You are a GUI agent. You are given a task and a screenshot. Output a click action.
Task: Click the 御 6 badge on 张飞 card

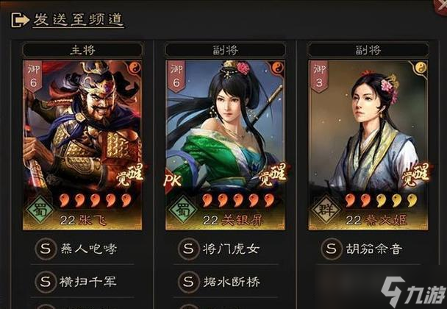click(33, 76)
